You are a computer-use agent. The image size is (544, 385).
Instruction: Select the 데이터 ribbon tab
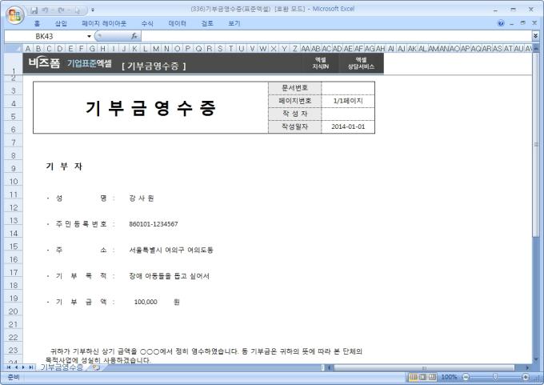(177, 23)
